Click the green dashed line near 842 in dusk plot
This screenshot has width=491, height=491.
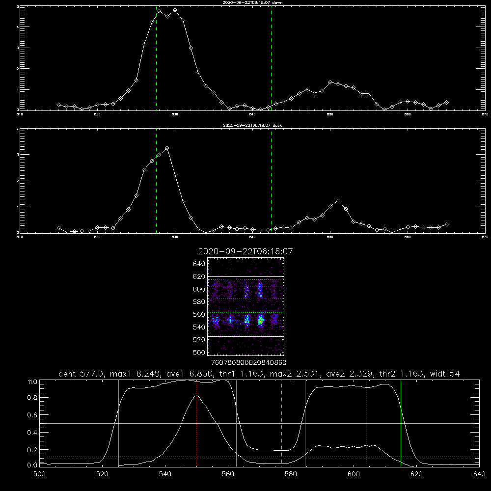pyautogui.click(x=271, y=181)
